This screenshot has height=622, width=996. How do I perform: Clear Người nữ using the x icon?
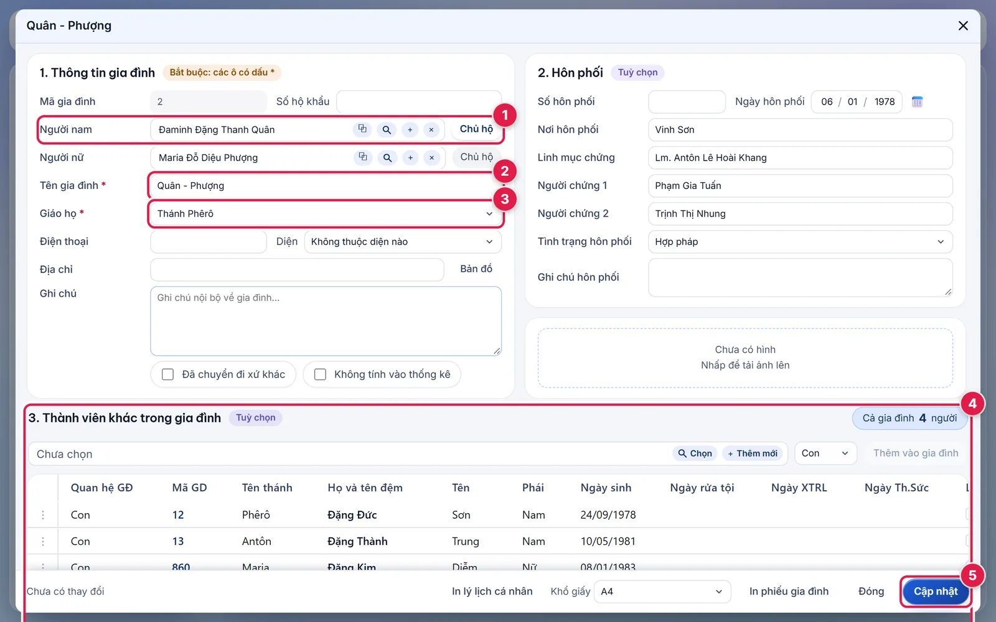432,157
